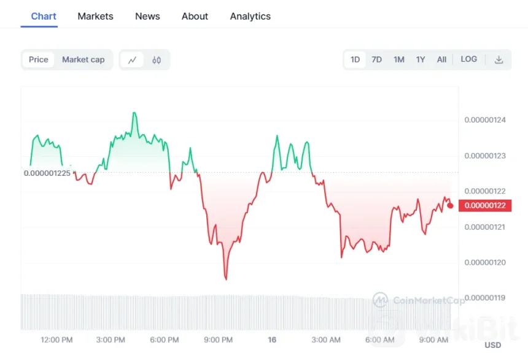Set chart range to 1Y
Screen dimensions: 528x359
click(420, 59)
